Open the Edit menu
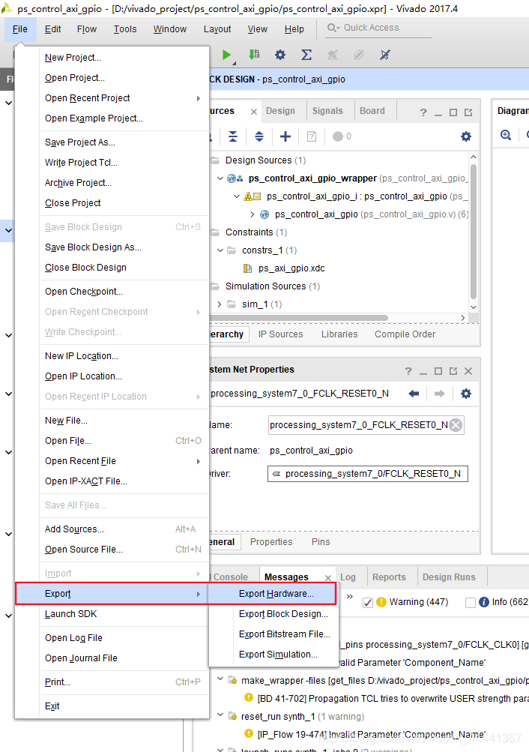This screenshot has width=529, height=752. pyautogui.click(x=52, y=29)
